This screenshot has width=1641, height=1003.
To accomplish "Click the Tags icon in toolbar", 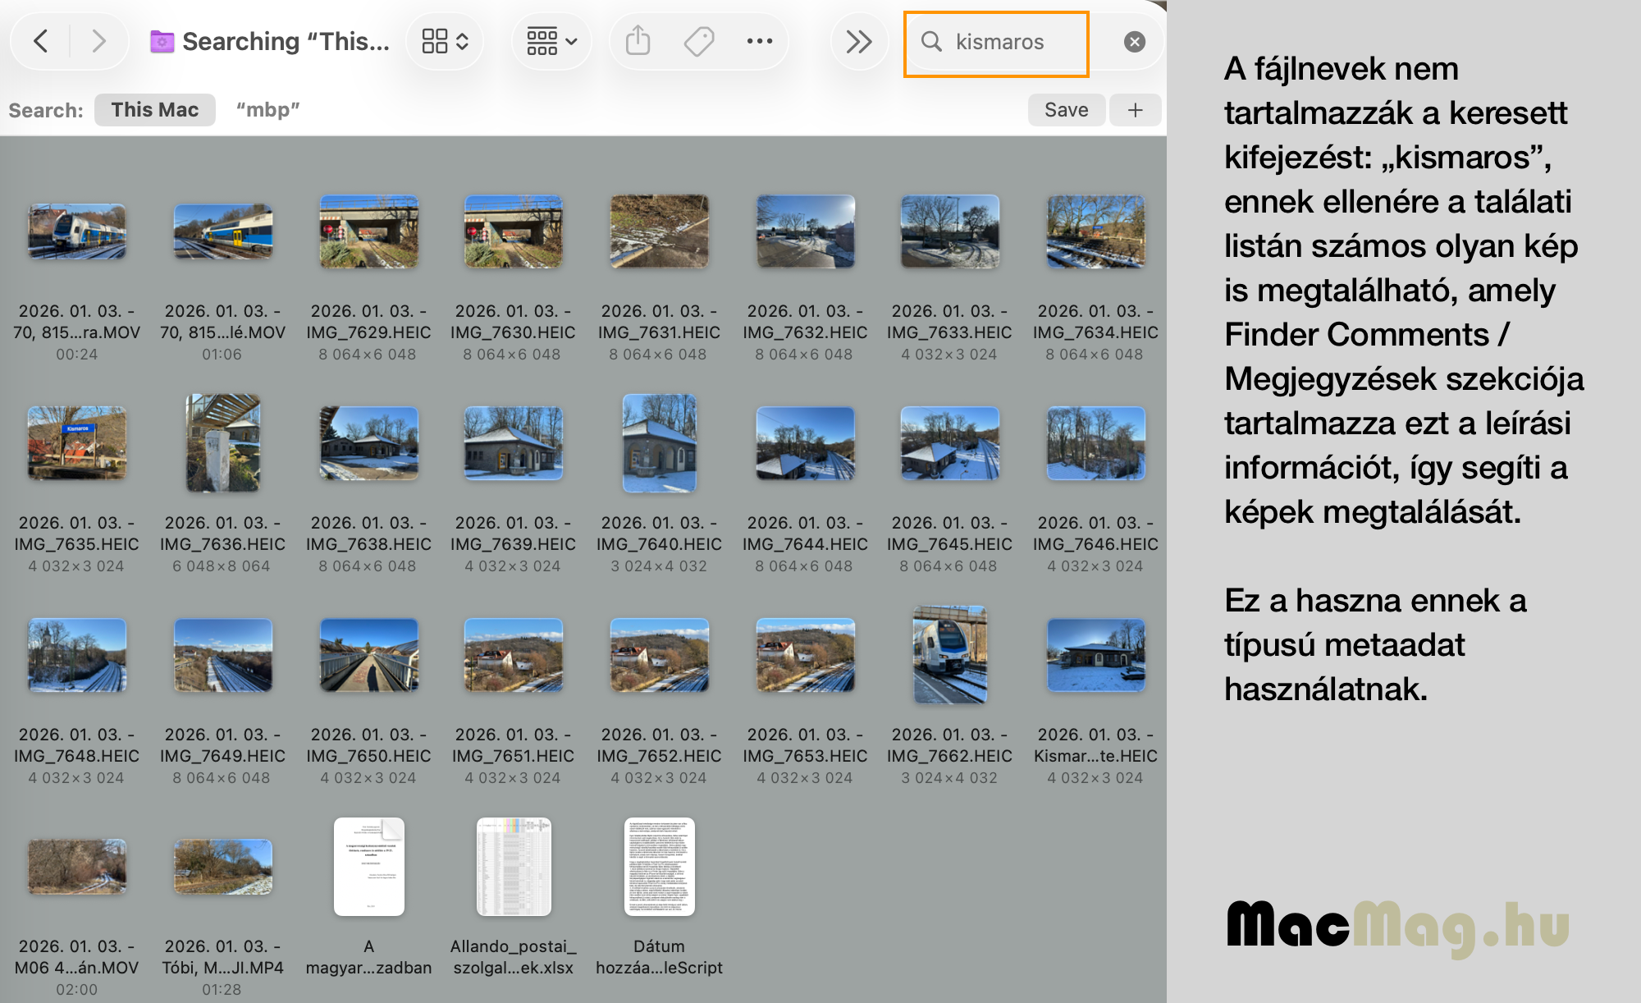I will point(699,41).
